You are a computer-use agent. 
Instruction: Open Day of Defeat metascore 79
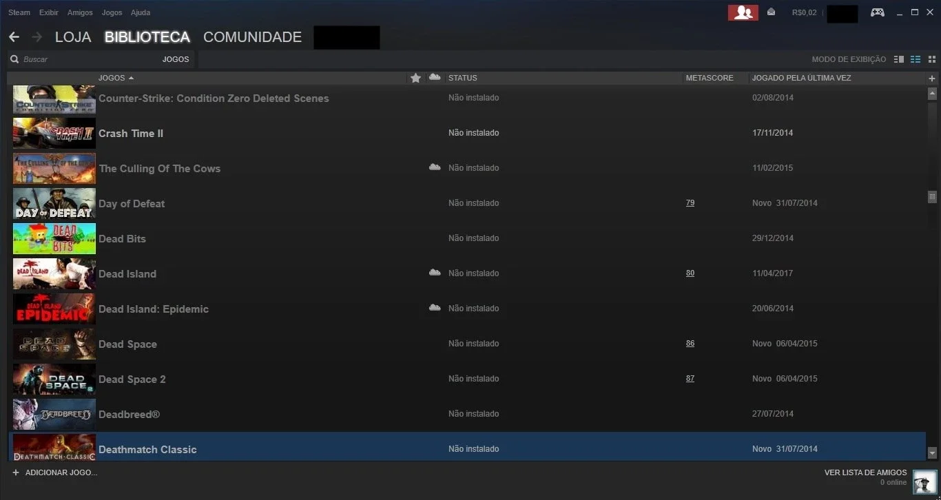690,203
